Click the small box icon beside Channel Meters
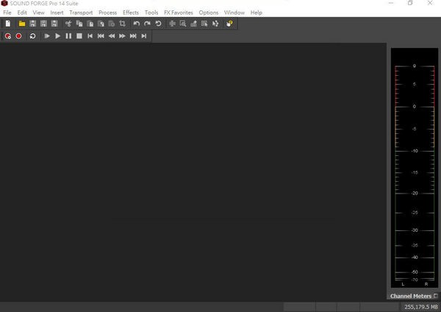Screen dimensions: 441x312 (x=436, y=296)
